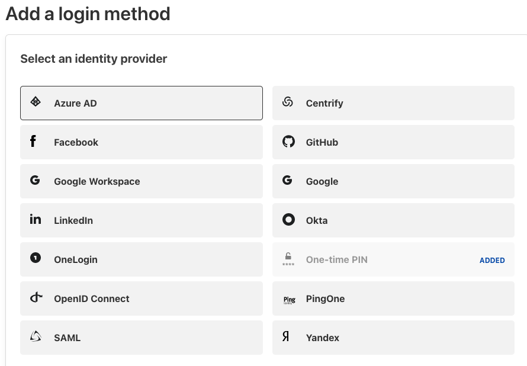Click the Azure AD diamond icon
527x366 pixels.
[x=36, y=102]
